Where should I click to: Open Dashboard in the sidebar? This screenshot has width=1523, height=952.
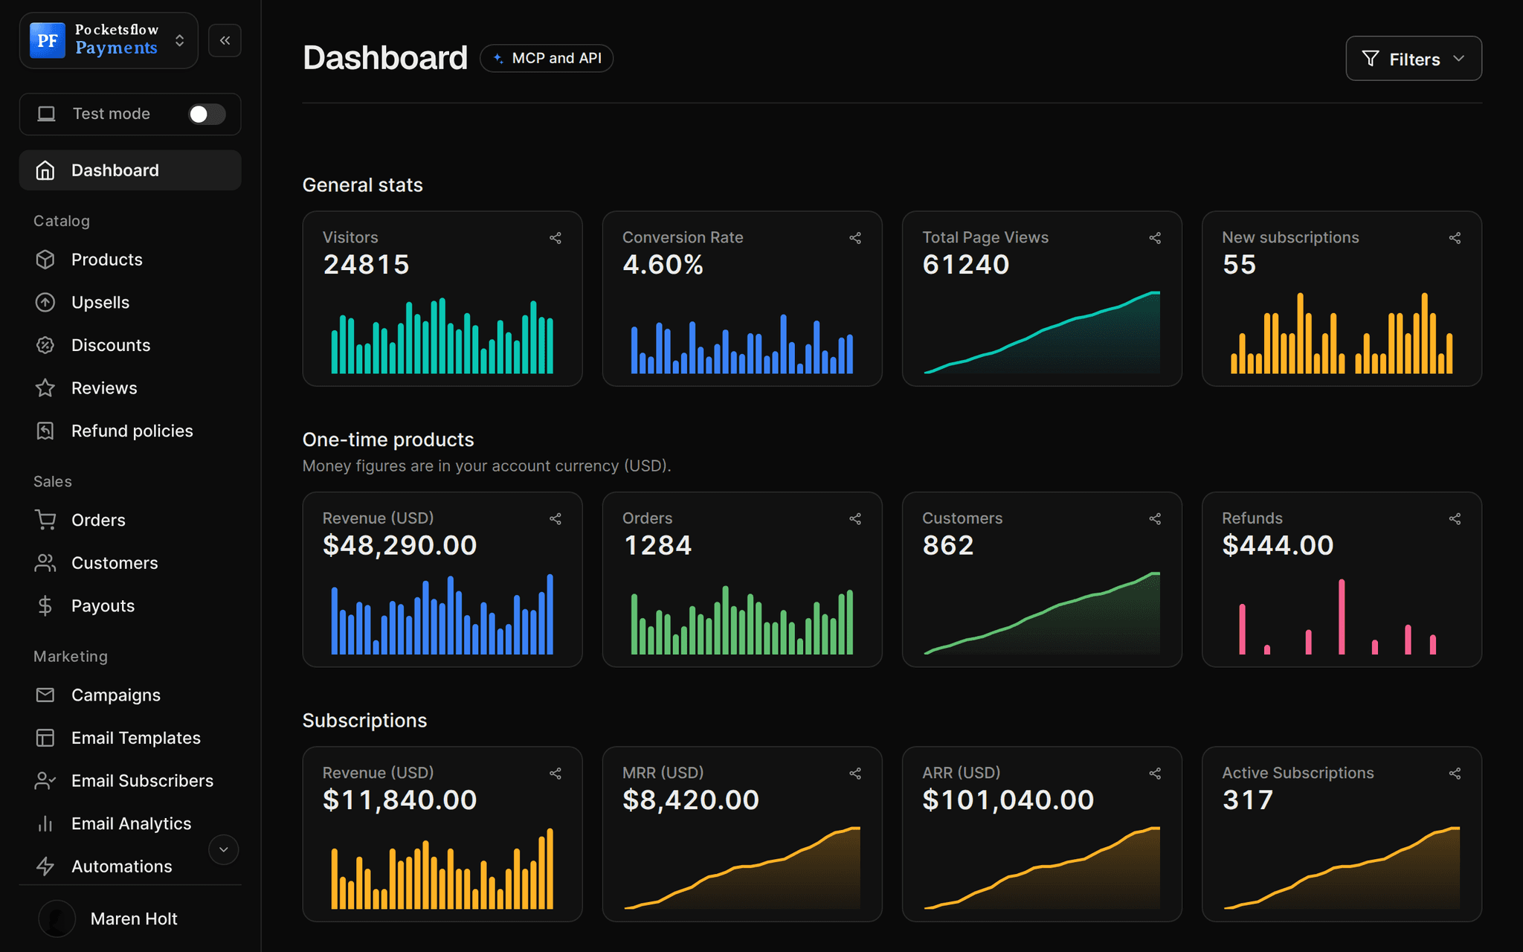[x=130, y=170]
